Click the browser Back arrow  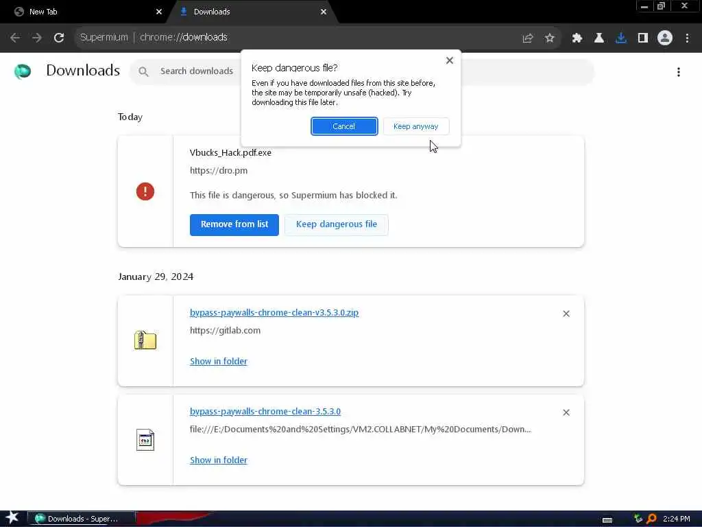(15, 38)
